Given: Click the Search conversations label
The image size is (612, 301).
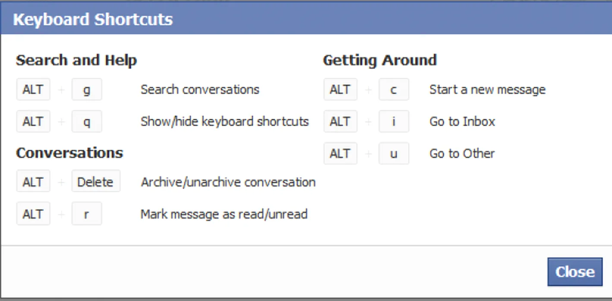Looking at the screenshot, I should coord(200,89).
